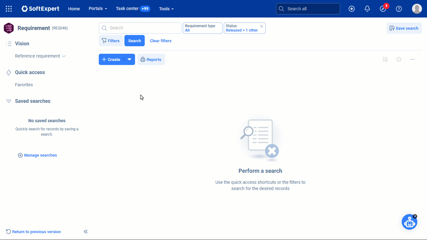
Task: Focus the requirement Search input
Action: 140,28
